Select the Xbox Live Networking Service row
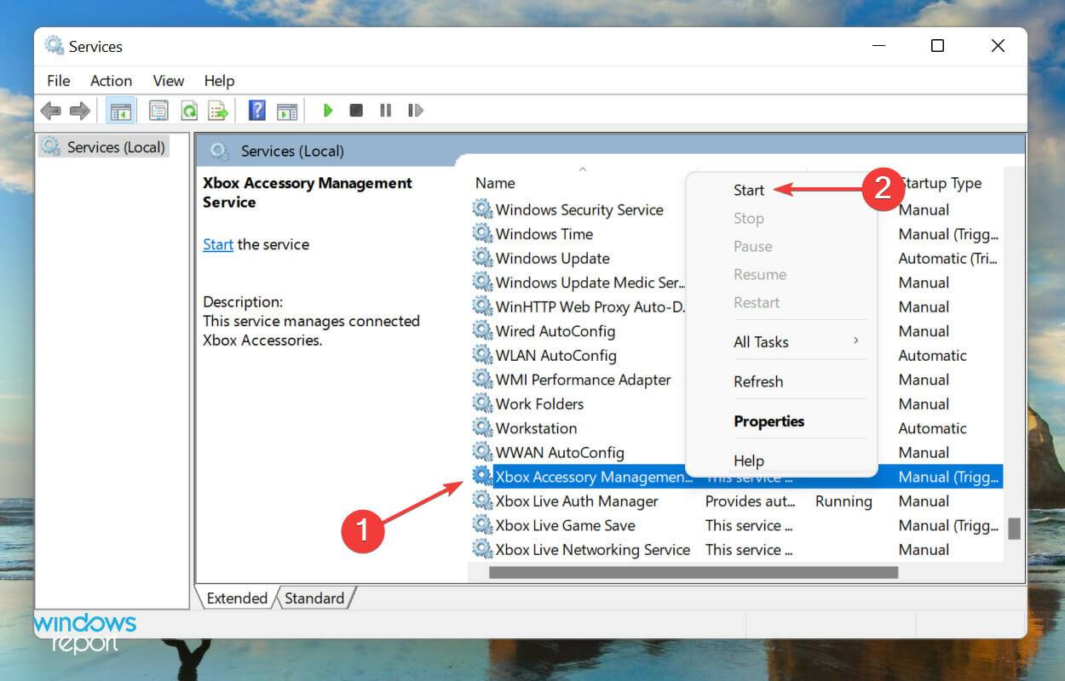 [x=736, y=549]
